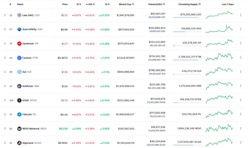
Task: Open more options for dYdX row
Action: click(x=241, y=100)
